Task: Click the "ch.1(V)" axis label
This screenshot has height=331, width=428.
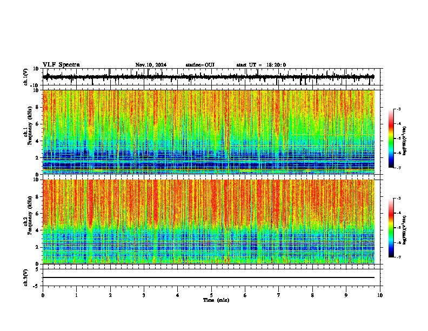Action: point(26,77)
